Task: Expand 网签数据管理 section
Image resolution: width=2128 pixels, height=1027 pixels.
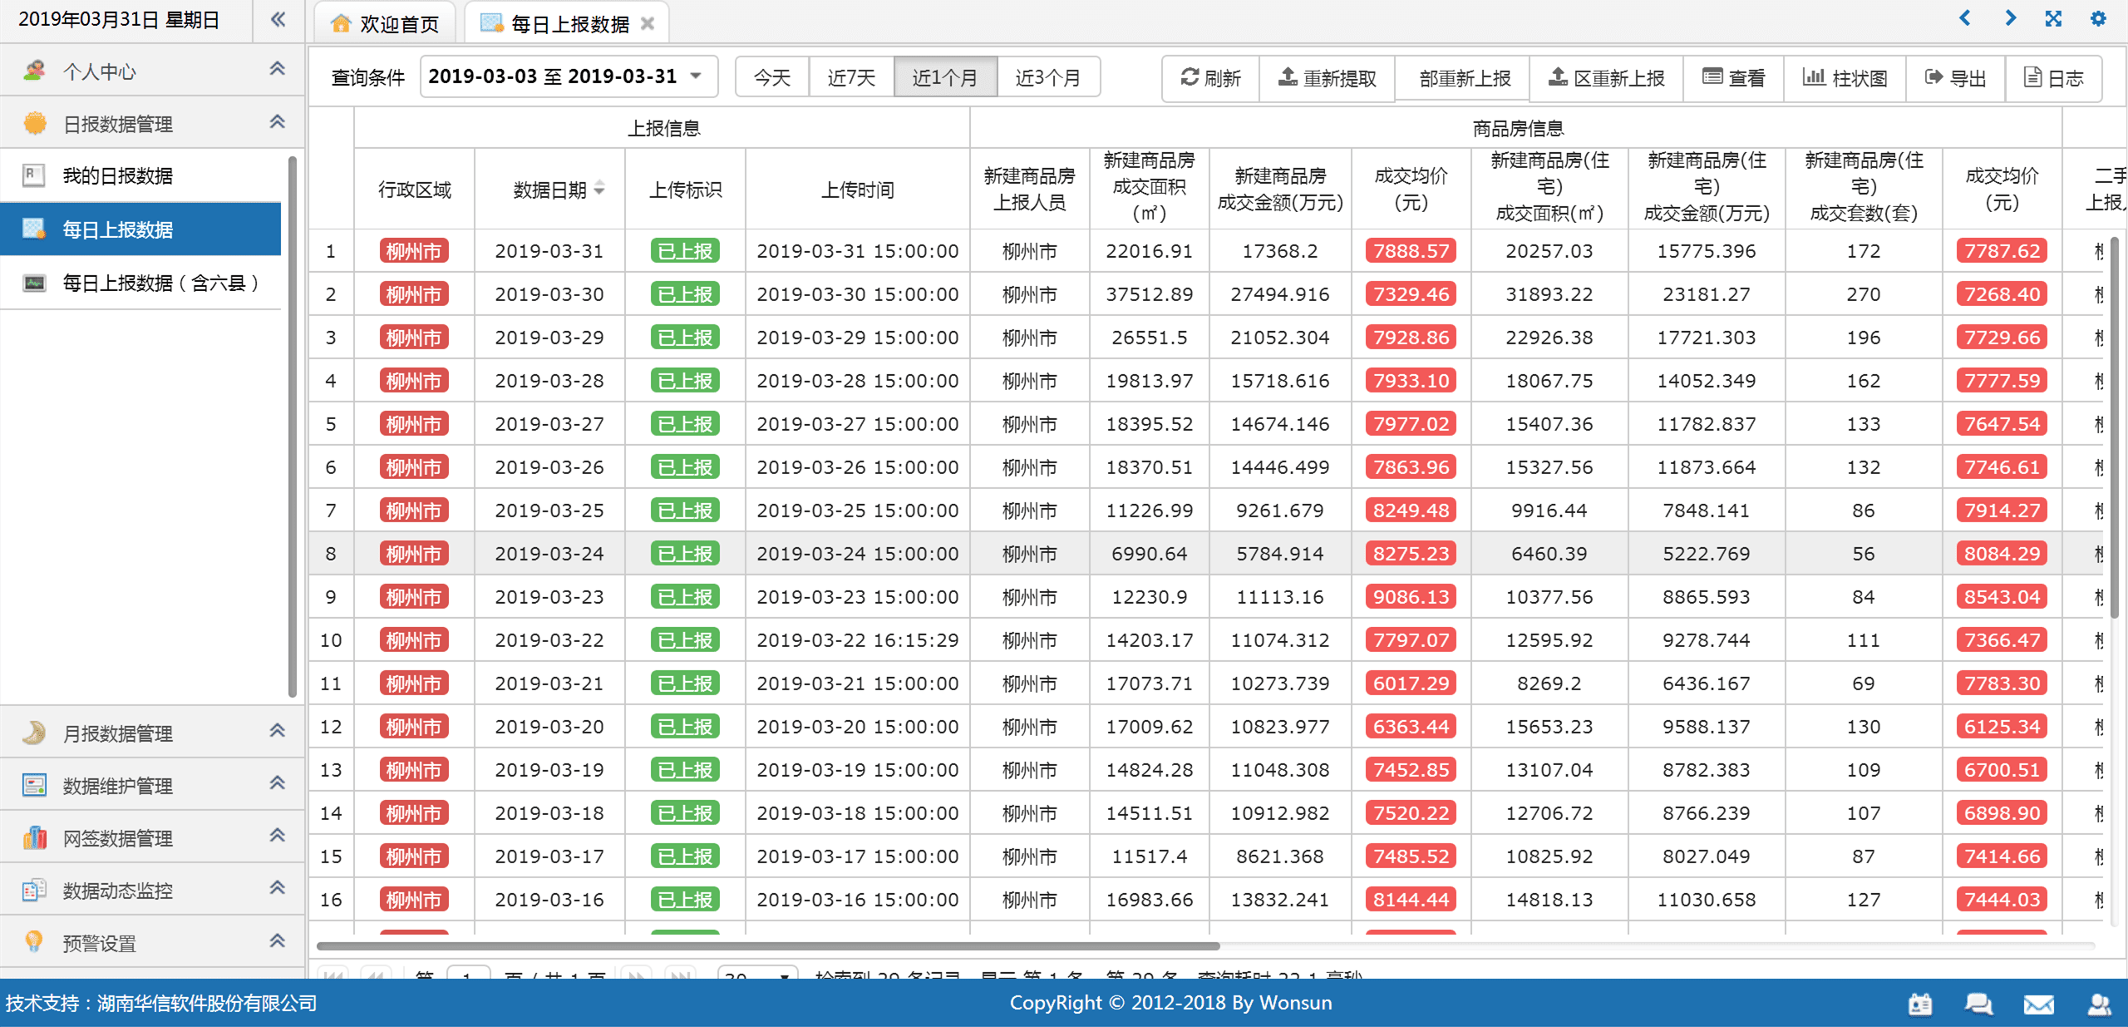Action: coord(152,837)
